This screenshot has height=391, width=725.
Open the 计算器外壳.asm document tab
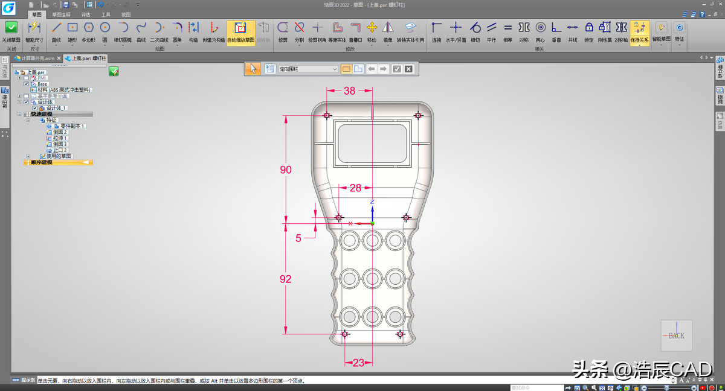37,59
